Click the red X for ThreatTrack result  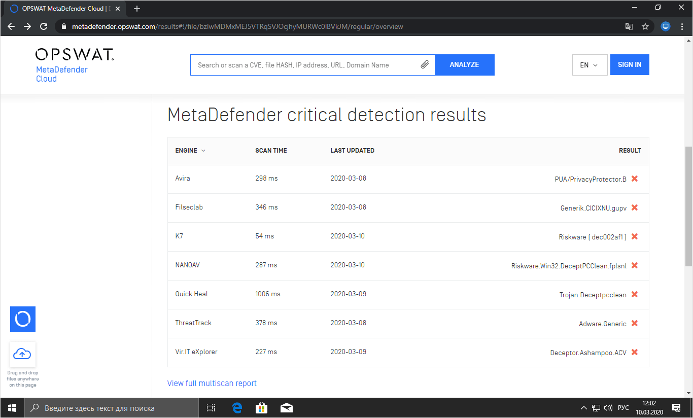click(635, 323)
